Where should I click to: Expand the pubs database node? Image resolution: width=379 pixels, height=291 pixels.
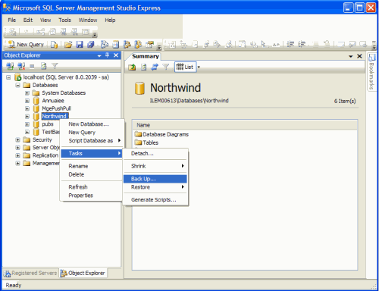[x=27, y=124]
